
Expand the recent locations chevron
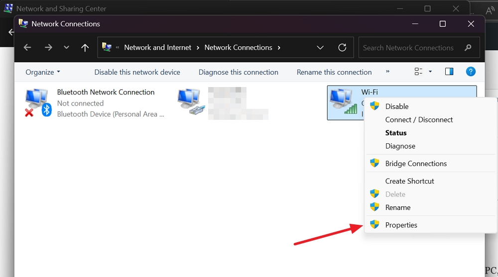(x=66, y=48)
